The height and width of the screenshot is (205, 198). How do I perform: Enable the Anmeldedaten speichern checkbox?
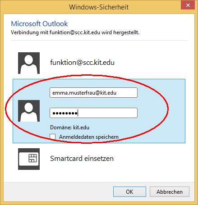53,137
